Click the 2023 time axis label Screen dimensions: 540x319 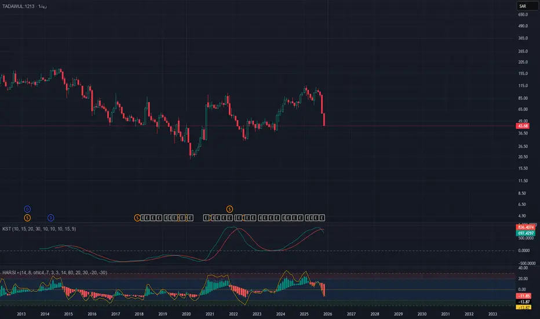257,314
